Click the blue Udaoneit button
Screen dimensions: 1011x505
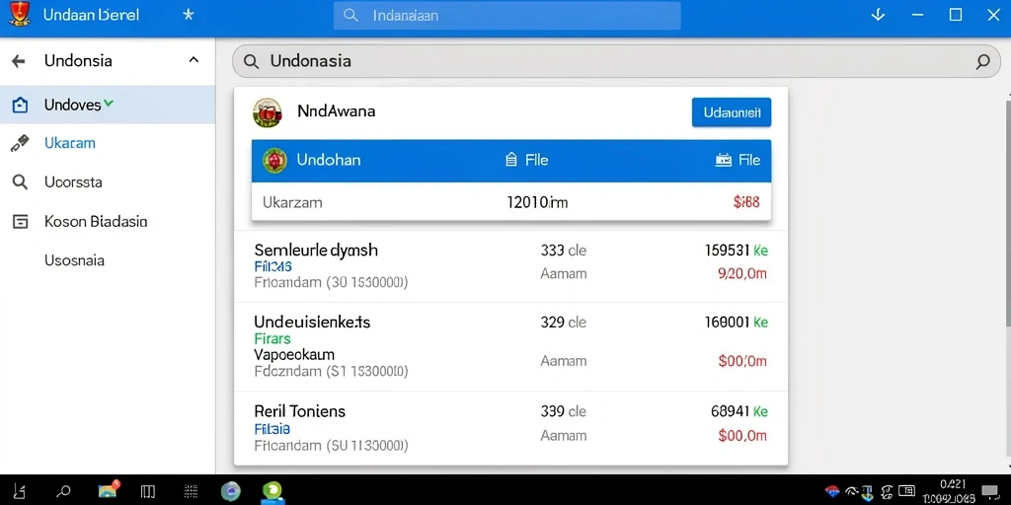732,112
